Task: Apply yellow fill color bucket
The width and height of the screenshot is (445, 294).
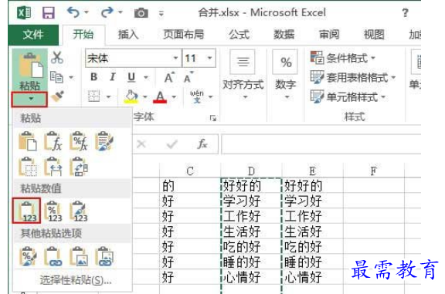Action: (x=131, y=96)
